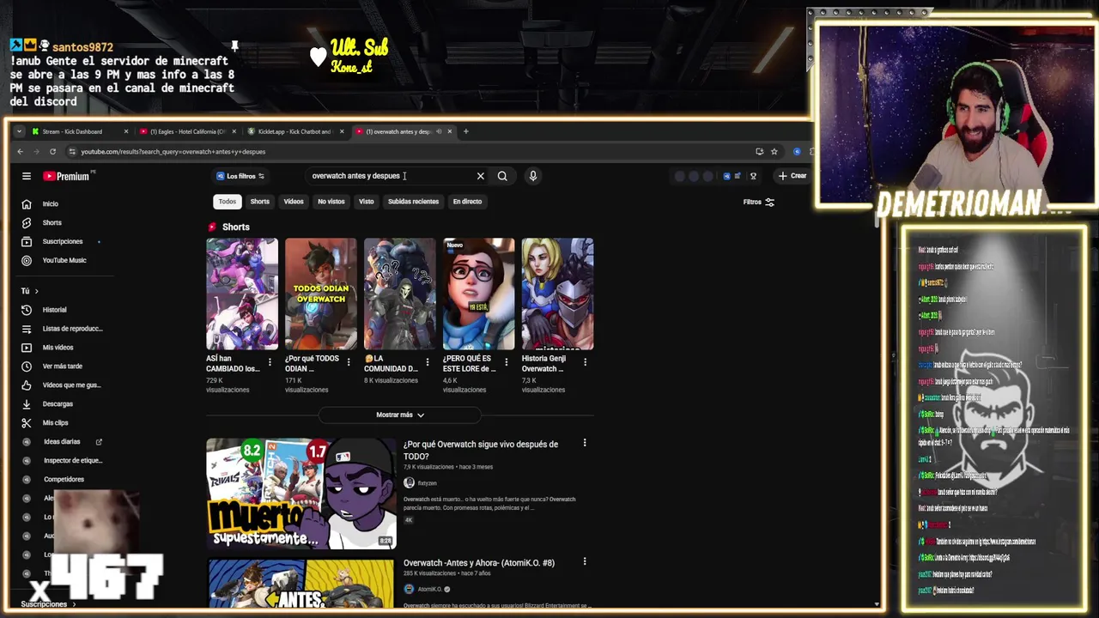Open Ver más tarde list
Viewport: 1099px width, 618px height.
point(64,367)
